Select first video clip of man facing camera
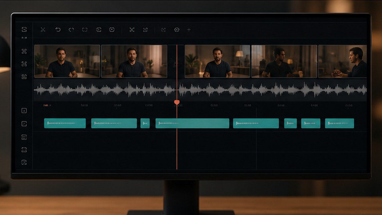Viewport: 382px width, 215px height. point(67,61)
